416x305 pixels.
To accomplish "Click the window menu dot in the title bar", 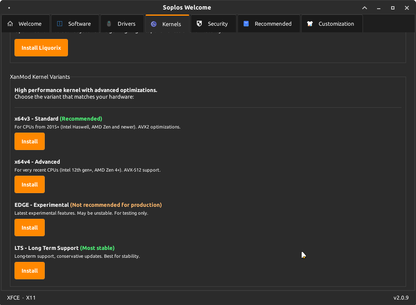I will (9, 8).
